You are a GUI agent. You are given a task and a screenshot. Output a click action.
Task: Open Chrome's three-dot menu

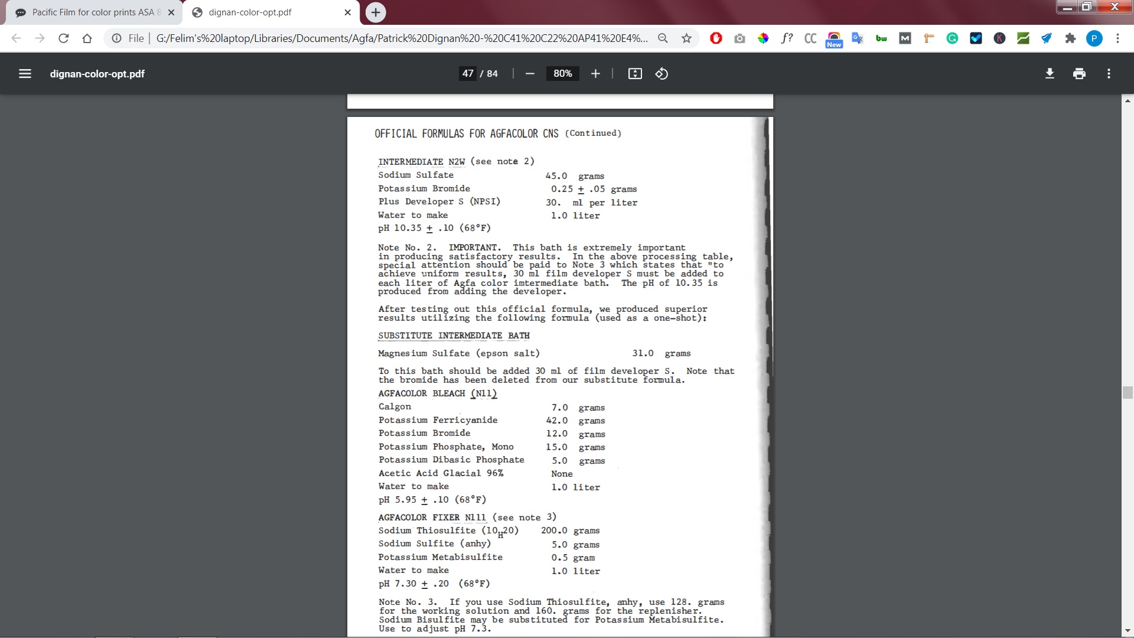pos(1117,38)
